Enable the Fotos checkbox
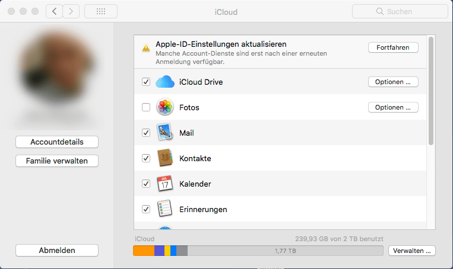453x269 pixels. (146, 107)
